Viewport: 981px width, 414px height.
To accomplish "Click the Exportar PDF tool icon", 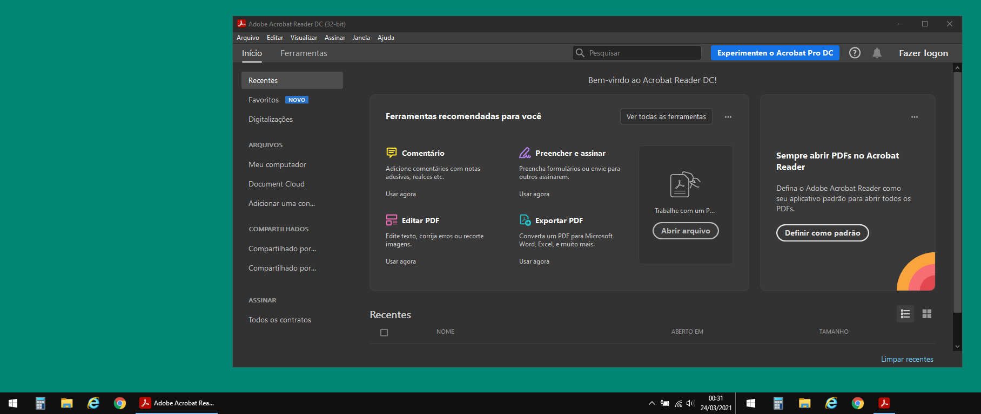I will [525, 220].
